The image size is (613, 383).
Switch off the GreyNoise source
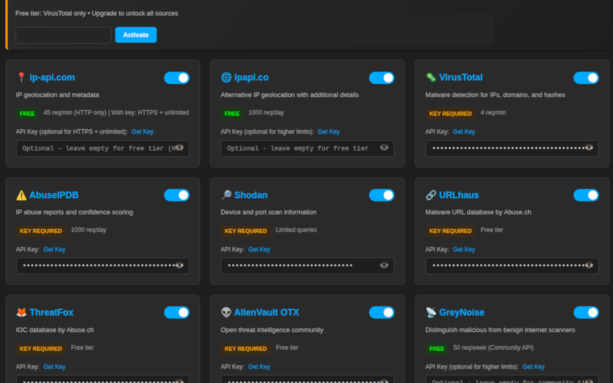tap(586, 313)
